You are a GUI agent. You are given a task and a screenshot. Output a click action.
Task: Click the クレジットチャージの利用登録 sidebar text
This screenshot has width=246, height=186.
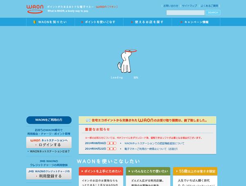pos(49,165)
